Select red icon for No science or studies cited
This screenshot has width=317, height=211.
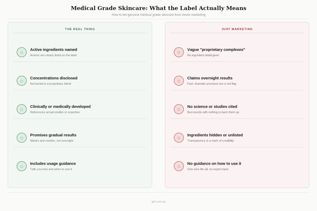[179, 109]
